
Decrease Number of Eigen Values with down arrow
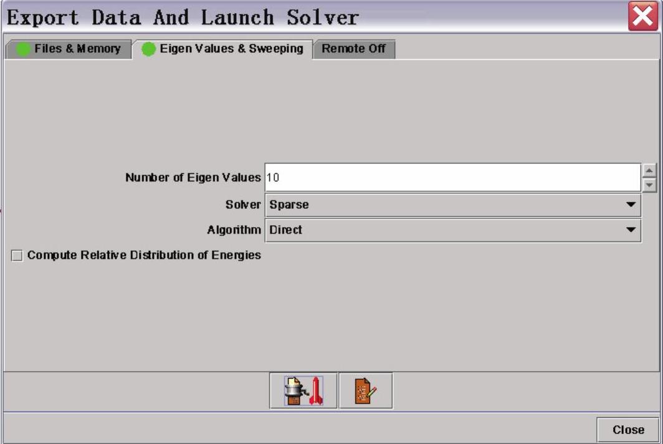[650, 185]
